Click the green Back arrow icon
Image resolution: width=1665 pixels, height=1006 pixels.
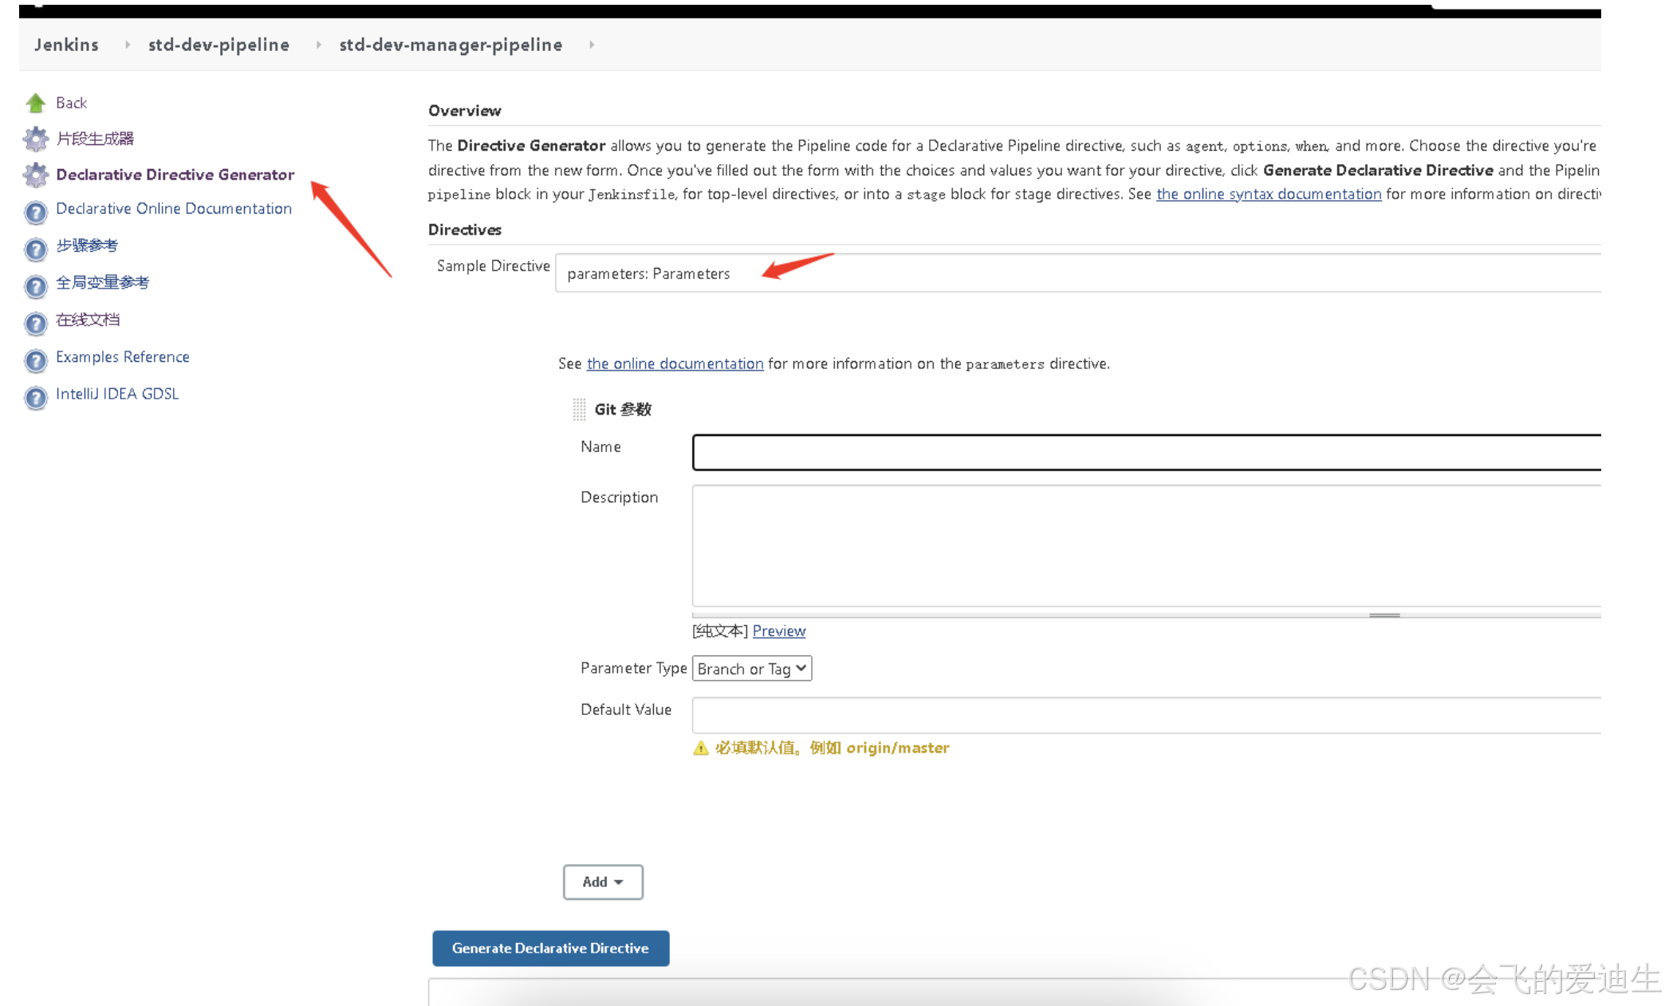pyautogui.click(x=36, y=103)
